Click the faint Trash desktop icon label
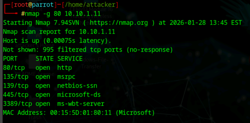This screenshot has width=250, height=123. click(x=35, y=118)
